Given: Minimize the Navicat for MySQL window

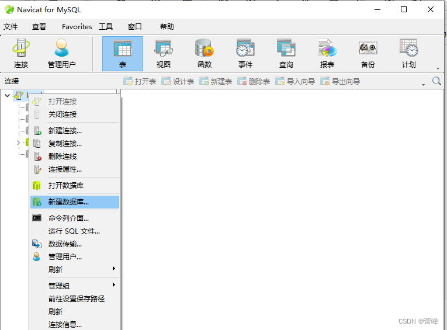Looking at the screenshot, I should point(377,9).
